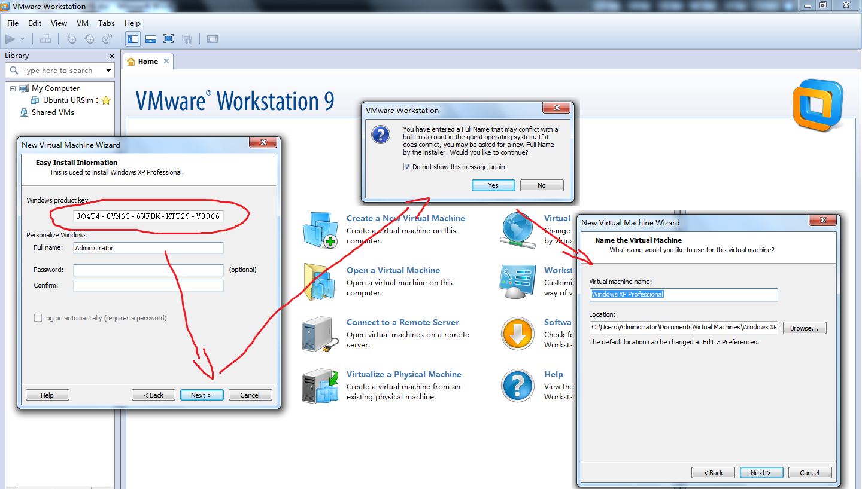Click the Take Snapshot toolbar icon
Screen dimensions: 862x489
(x=71, y=39)
